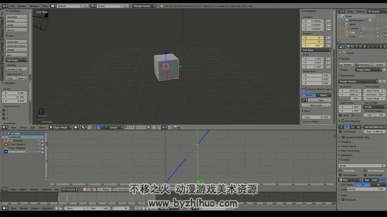This screenshot has height=217, width=387.
Task: Open the Render menu
Action: click(22, 6)
